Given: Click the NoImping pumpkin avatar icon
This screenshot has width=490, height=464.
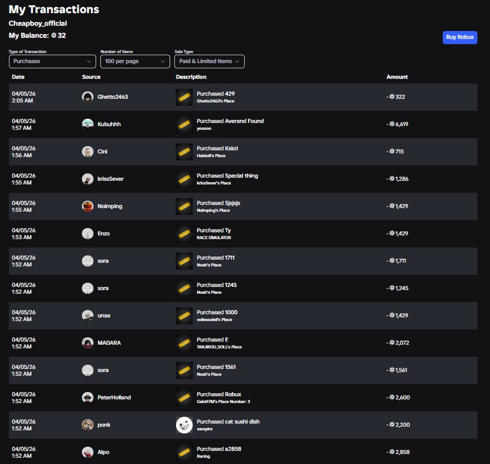Looking at the screenshot, I should tap(88, 207).
